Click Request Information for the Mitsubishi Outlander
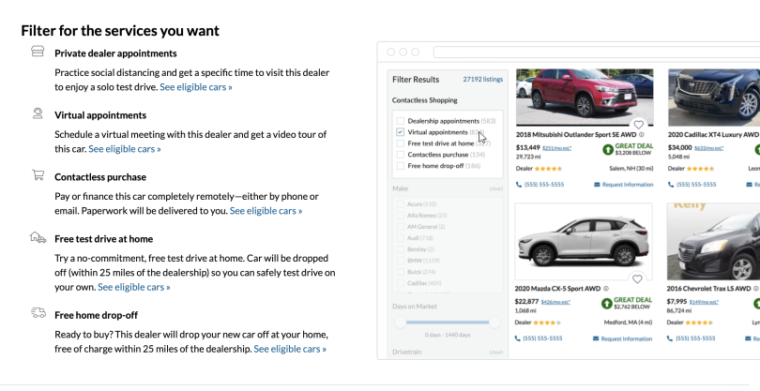The image size is (760, 391). coord(623,185)
